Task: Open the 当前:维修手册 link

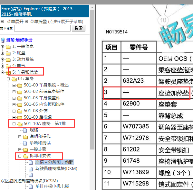Action: 19,40
